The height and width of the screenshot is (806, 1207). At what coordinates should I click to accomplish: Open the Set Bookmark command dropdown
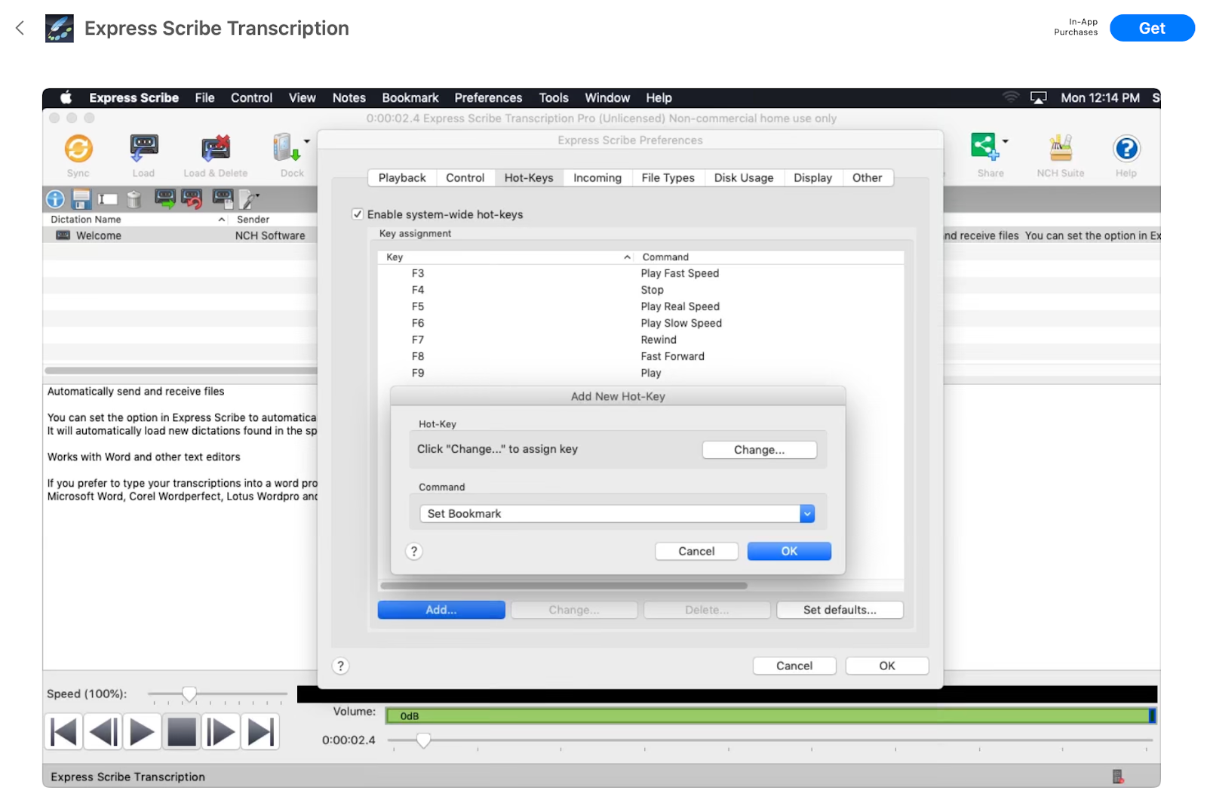(x=807, y=514)
